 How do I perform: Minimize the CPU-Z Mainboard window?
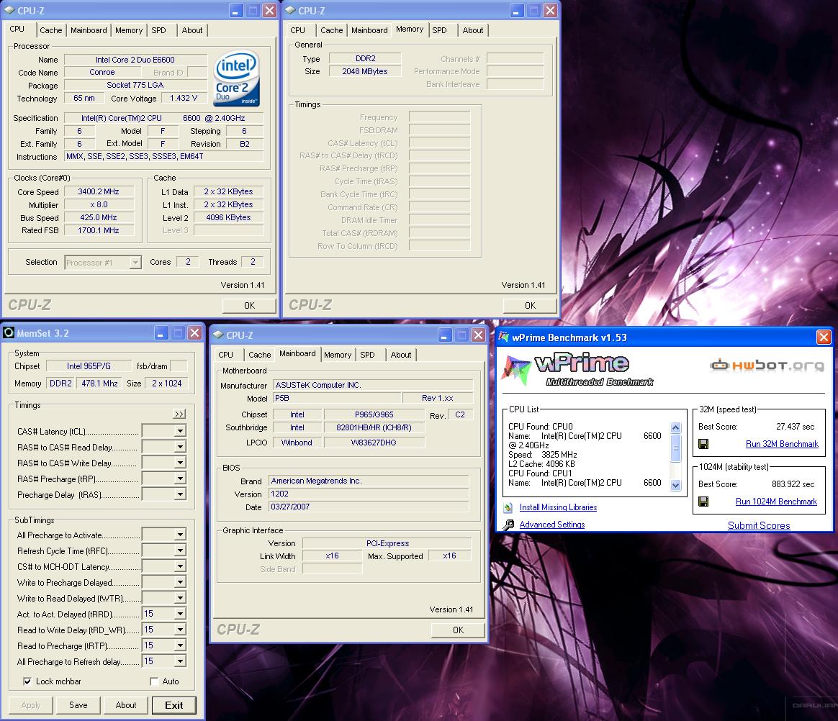coord(445,335)
